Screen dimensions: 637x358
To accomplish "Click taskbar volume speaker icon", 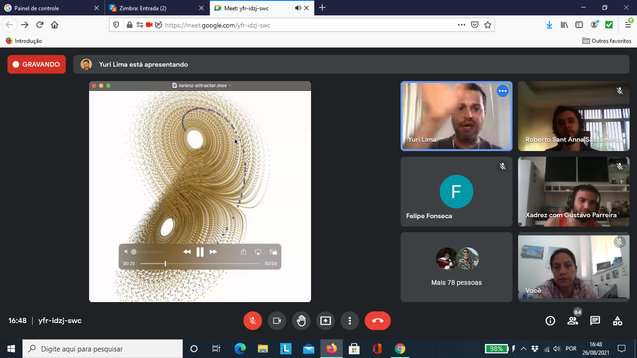I will pos(556,349).
